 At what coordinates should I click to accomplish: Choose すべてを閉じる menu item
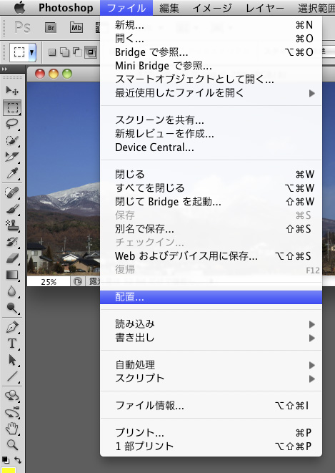tap(211, 188)
